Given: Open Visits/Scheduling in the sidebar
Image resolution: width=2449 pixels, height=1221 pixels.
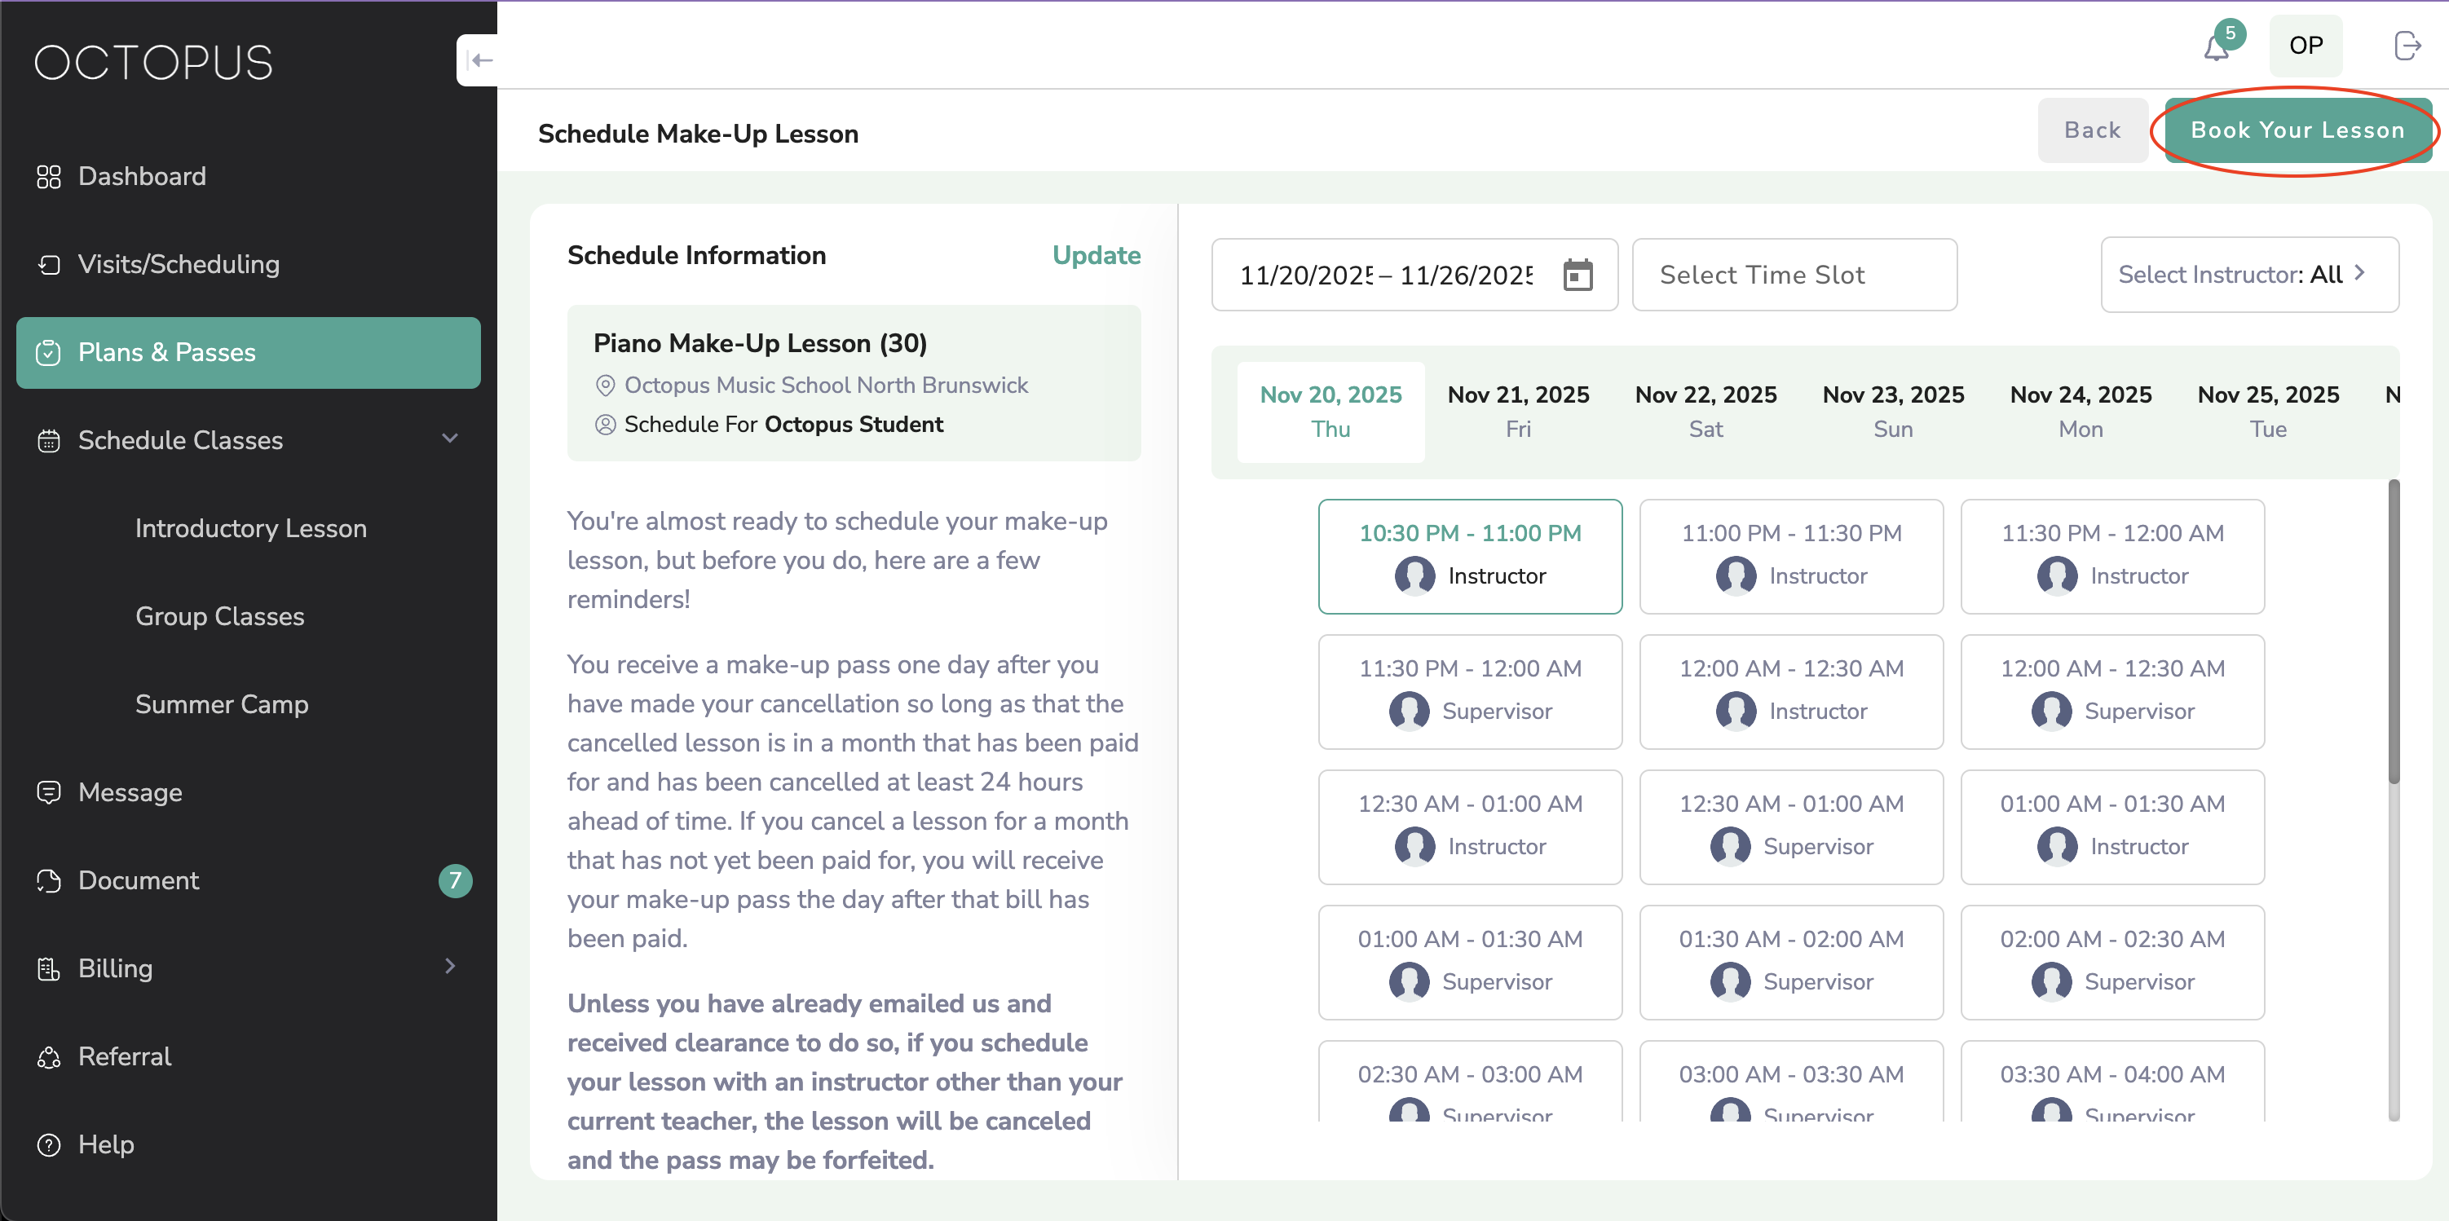Looking at the screenshot, I should pyautogui.click(x=178, y=264).
